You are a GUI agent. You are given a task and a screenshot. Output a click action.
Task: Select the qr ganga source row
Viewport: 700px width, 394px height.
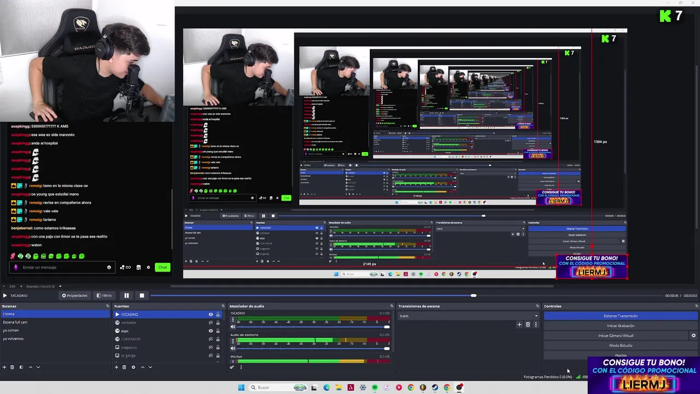point(169,356)
